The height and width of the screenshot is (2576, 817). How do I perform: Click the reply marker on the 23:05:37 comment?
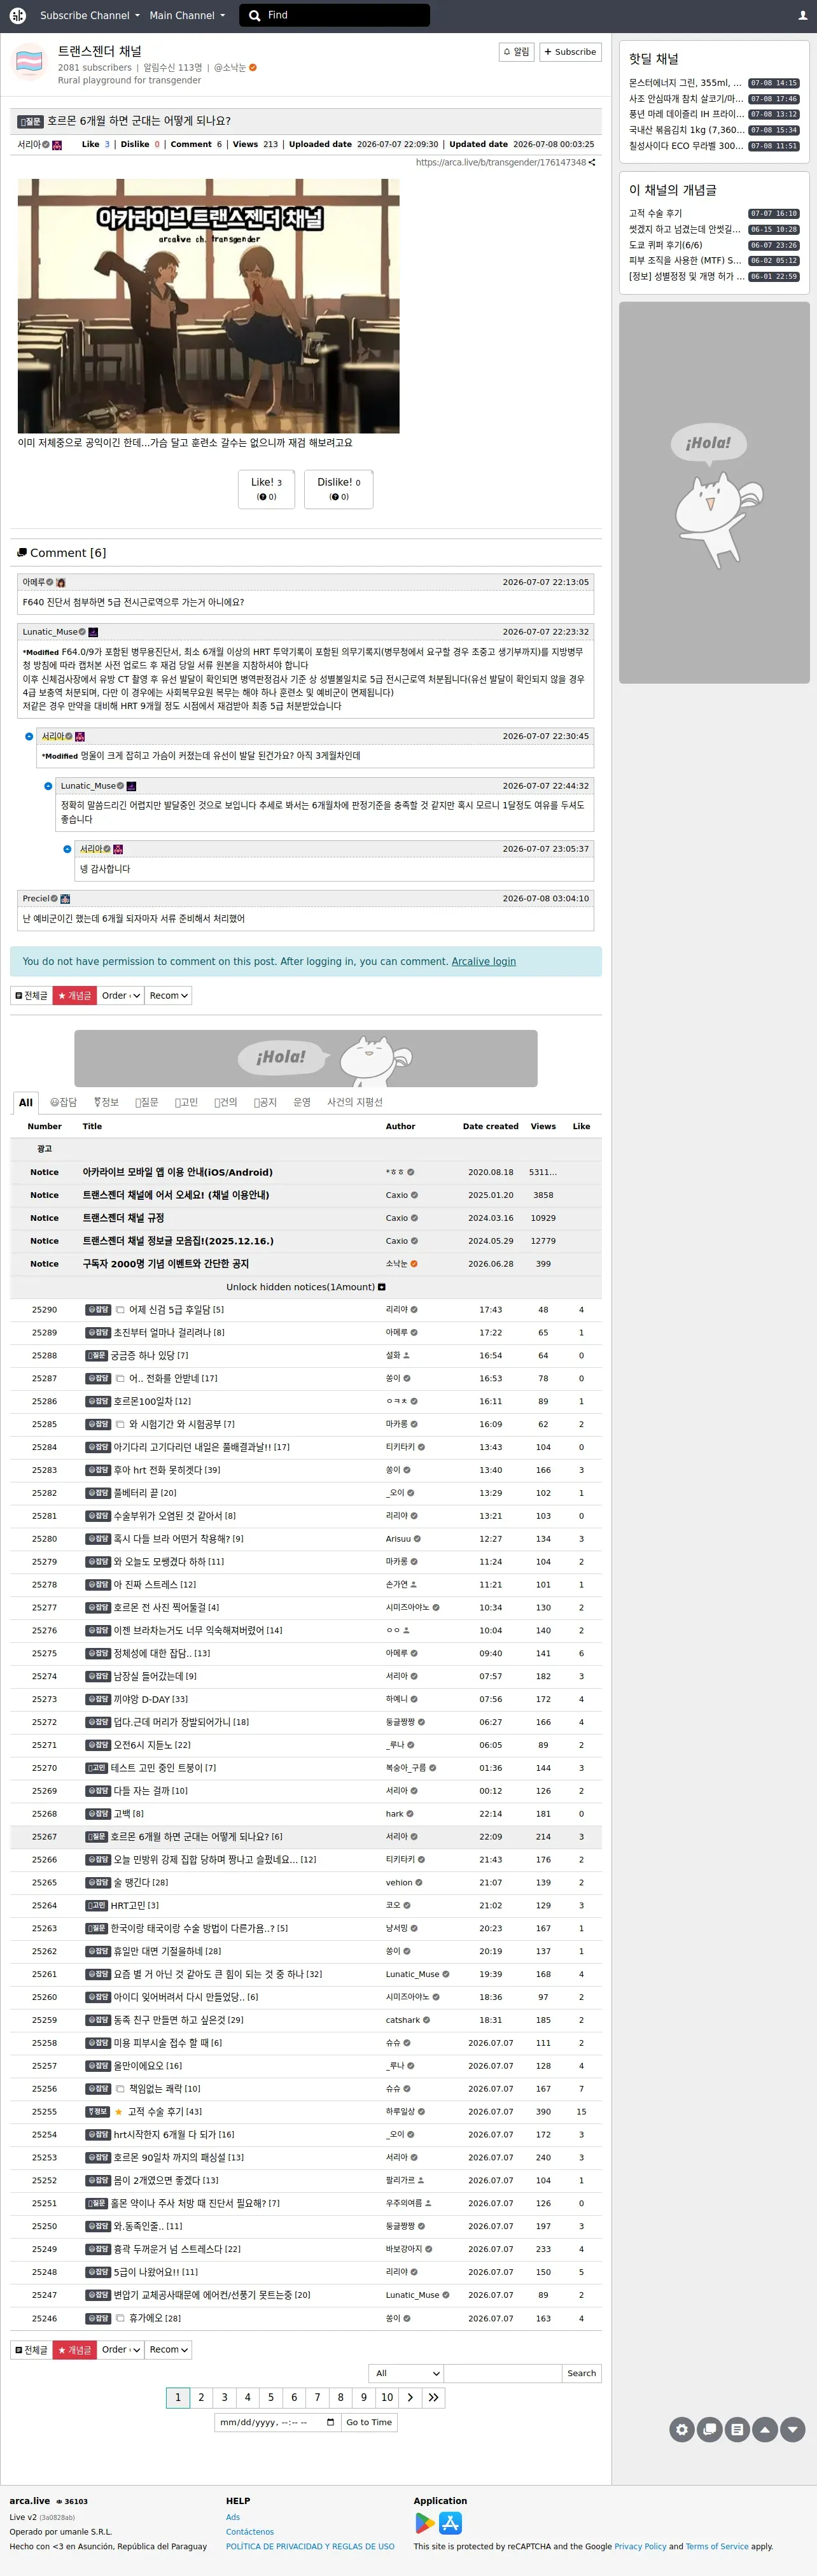tap(67, 849)
